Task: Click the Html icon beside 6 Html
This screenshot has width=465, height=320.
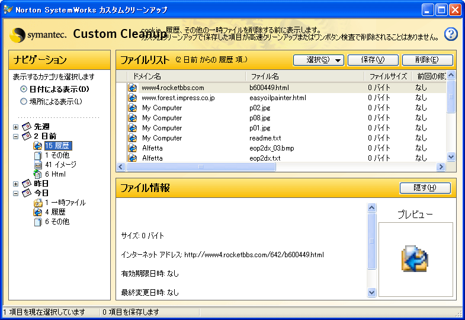Action: click(38, 174)
